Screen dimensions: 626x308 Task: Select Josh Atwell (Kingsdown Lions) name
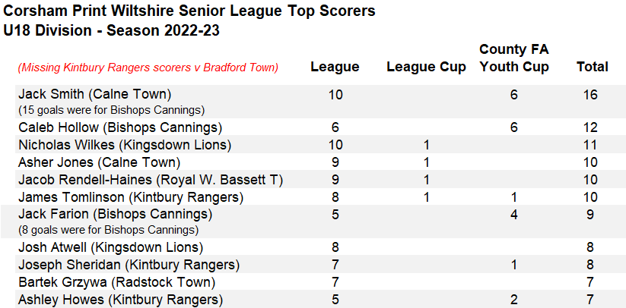pyautogui.click(x=110, y=247)
